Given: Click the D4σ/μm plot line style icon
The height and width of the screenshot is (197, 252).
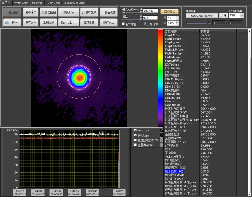Looking at the screenshot, I should click(162, 131).
